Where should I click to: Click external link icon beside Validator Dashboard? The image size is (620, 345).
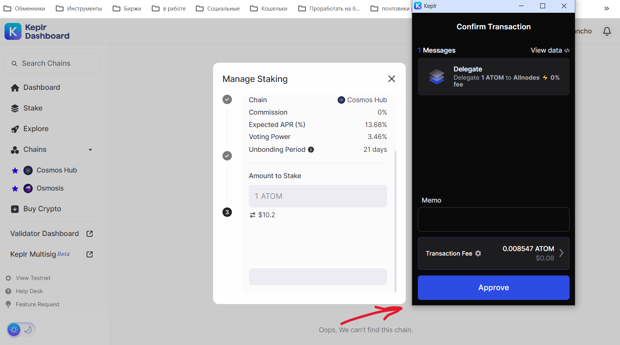tap(90, 234)
